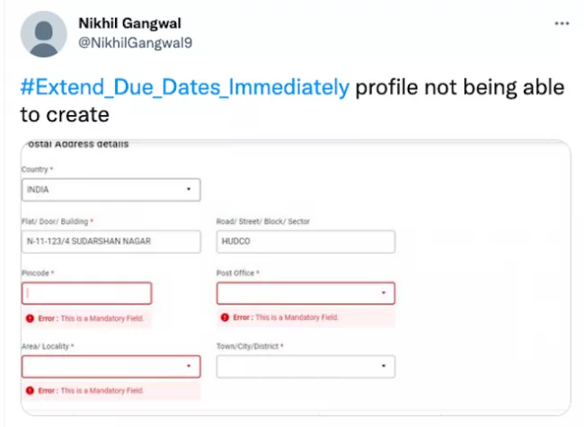Open the #Extend_Due_Dates_Immediately hashtag
The image size is (584, 427).
click(x=185, y=87)
